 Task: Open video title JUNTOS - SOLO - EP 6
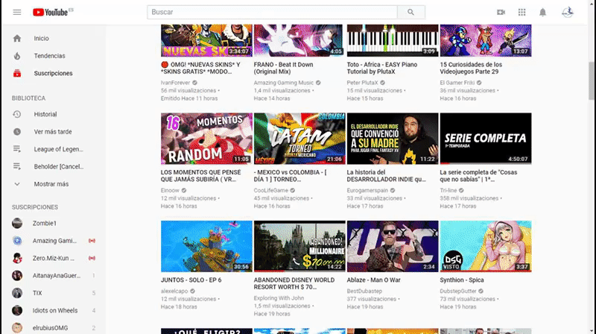(x=191, y=280)
